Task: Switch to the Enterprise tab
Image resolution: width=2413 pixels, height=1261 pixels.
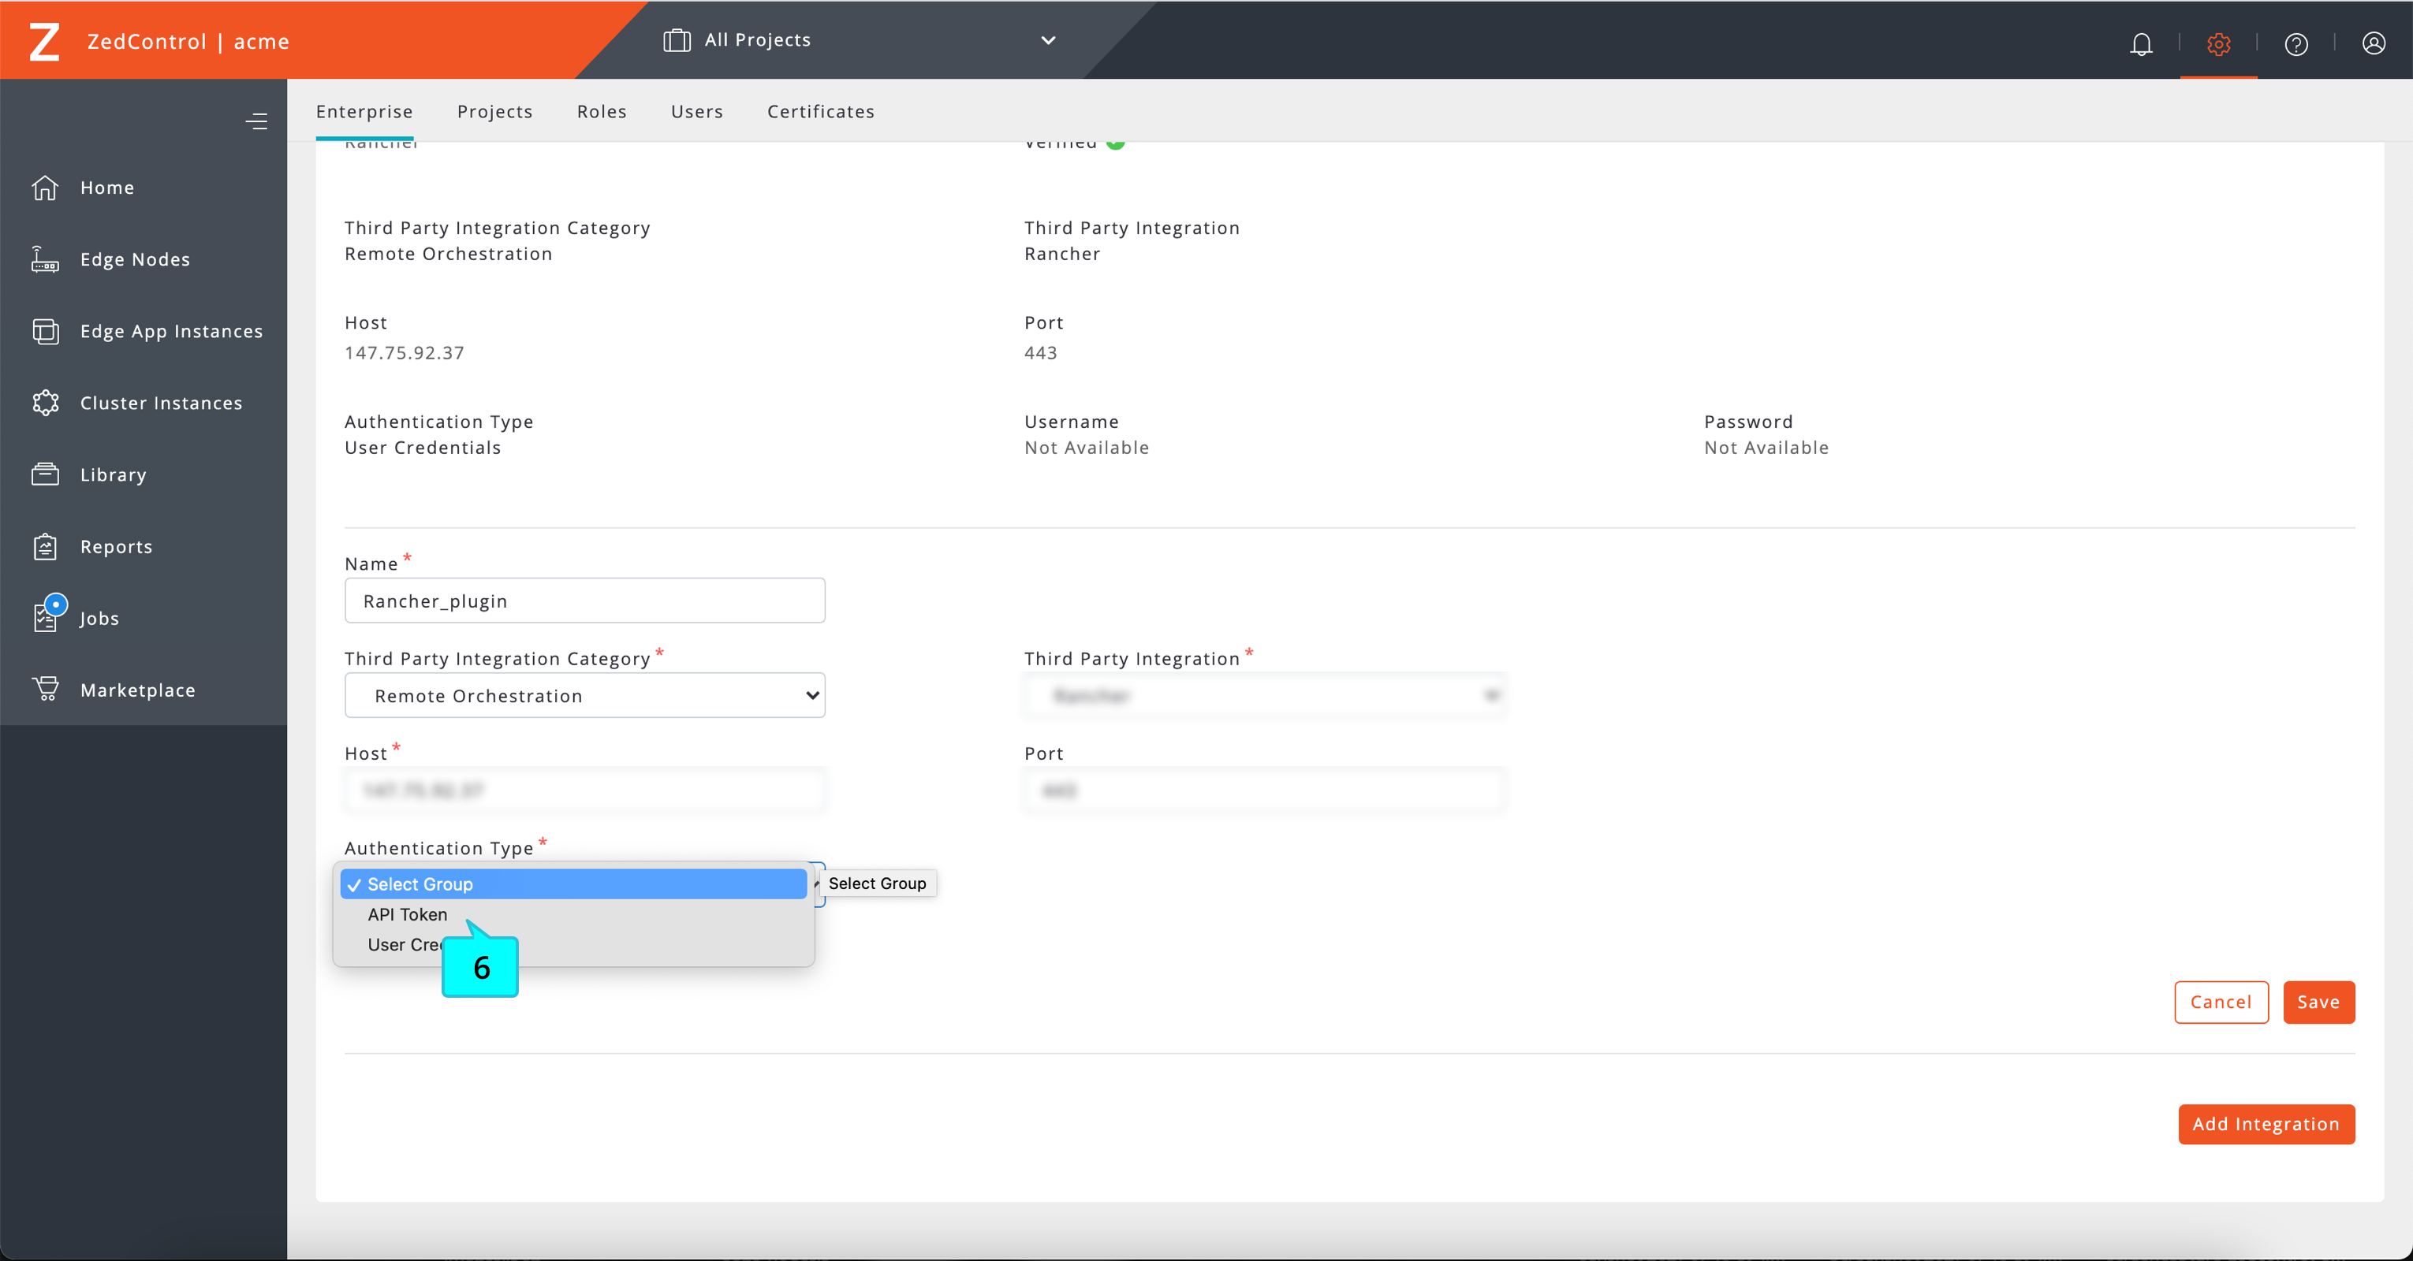Action: point(364,111)
